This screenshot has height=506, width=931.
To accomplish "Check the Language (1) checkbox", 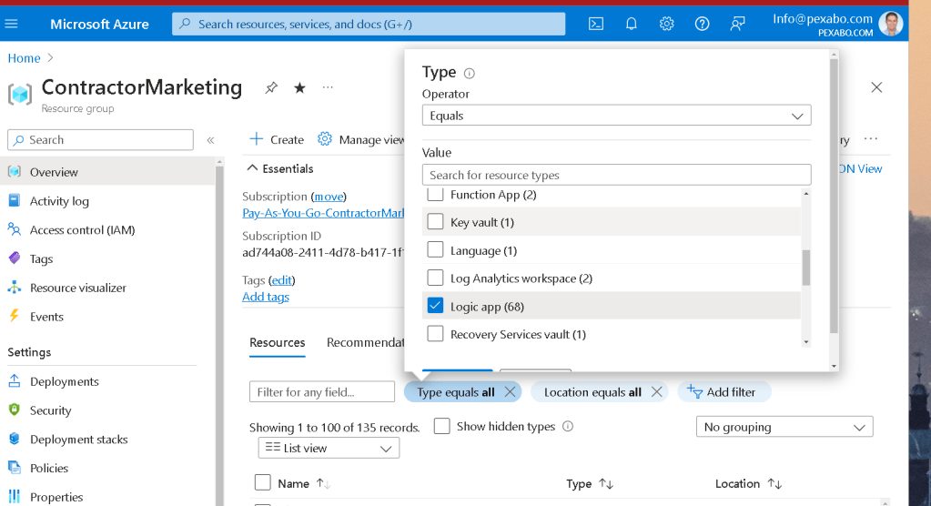I will pyautogui.click(x=435, y=249).
